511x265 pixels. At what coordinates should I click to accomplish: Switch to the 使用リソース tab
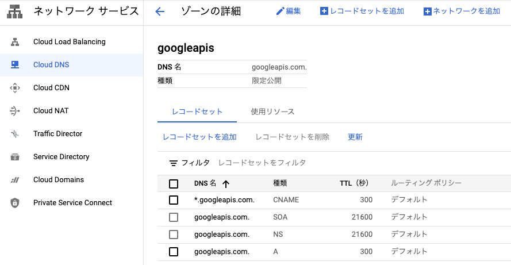pos(272,112)
